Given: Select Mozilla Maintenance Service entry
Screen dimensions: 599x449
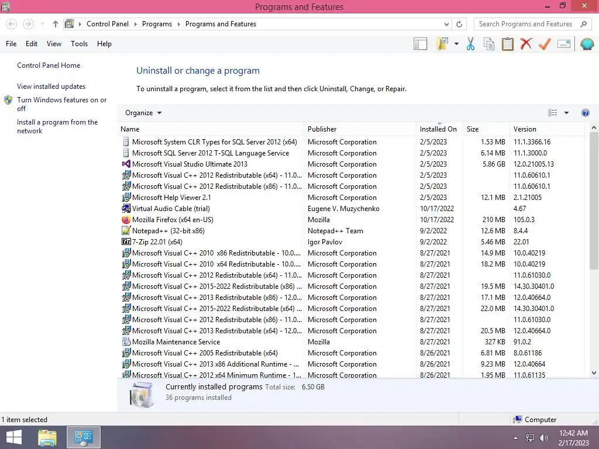Looking at the screenshot, I should point(352,342).
